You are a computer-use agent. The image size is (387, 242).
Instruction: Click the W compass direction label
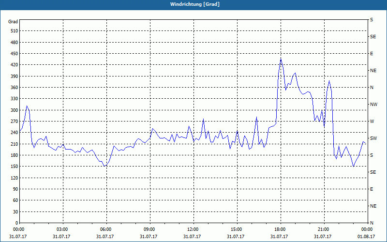click(372, 121)
